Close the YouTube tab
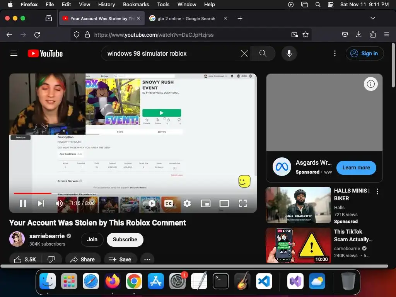396x297 pixels. [138, 18]
